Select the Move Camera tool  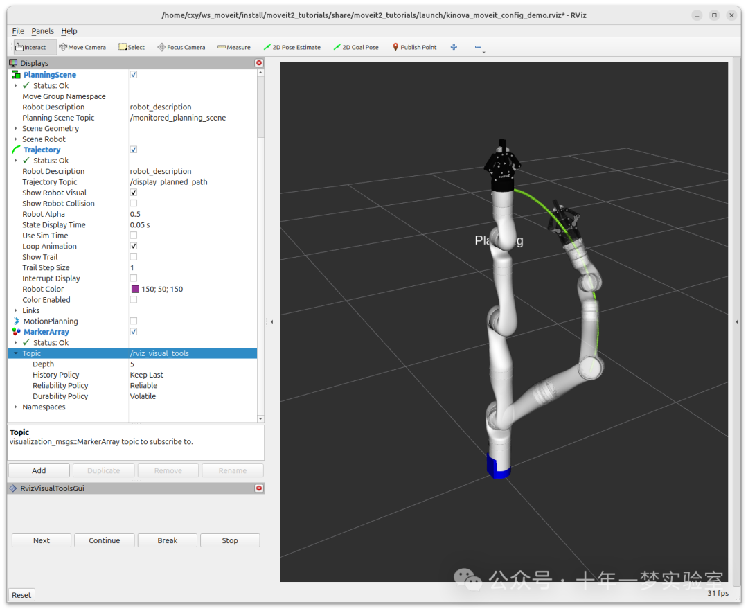(x=82, y=47)
